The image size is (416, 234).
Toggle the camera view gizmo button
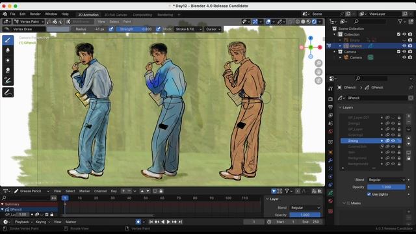[x=318, y=81]
